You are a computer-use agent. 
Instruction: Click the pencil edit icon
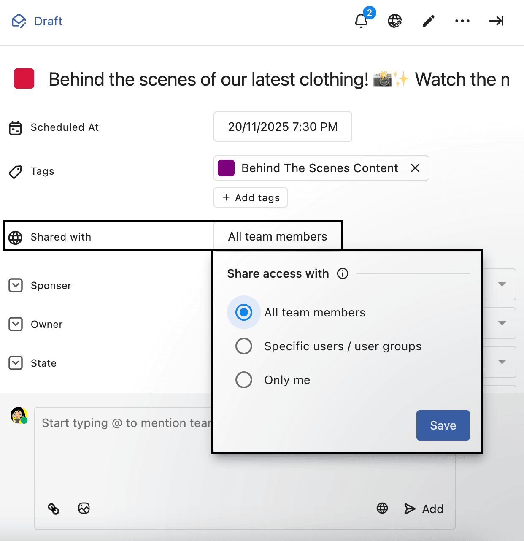(428, 21)
